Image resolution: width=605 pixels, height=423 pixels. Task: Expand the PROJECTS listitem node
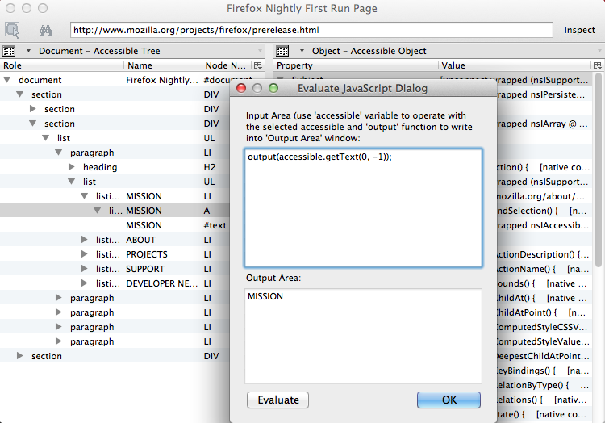point(84,254)
